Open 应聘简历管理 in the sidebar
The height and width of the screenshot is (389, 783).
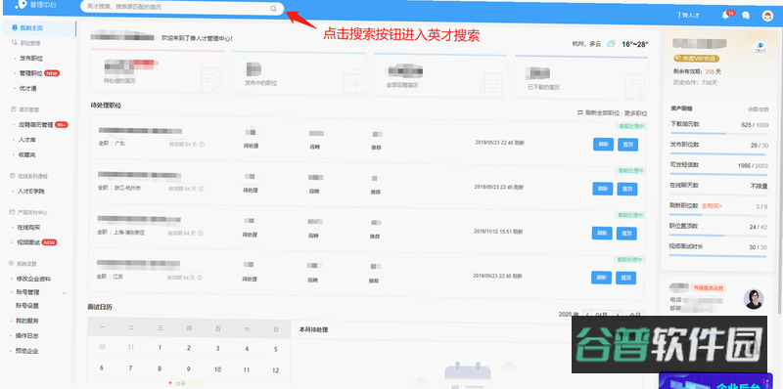click(35, 125)
